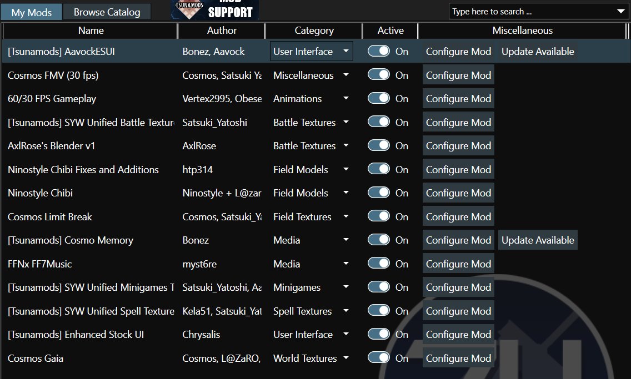The height and width of the screenshot is (379, 631).
Task: Open Media dropdown for FFNx FF7Music
Action: point(312,264)
